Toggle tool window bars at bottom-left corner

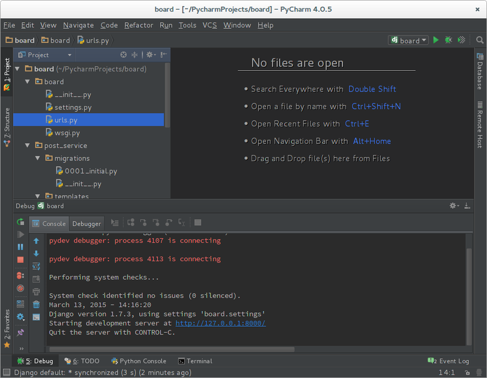pos(7,373)
